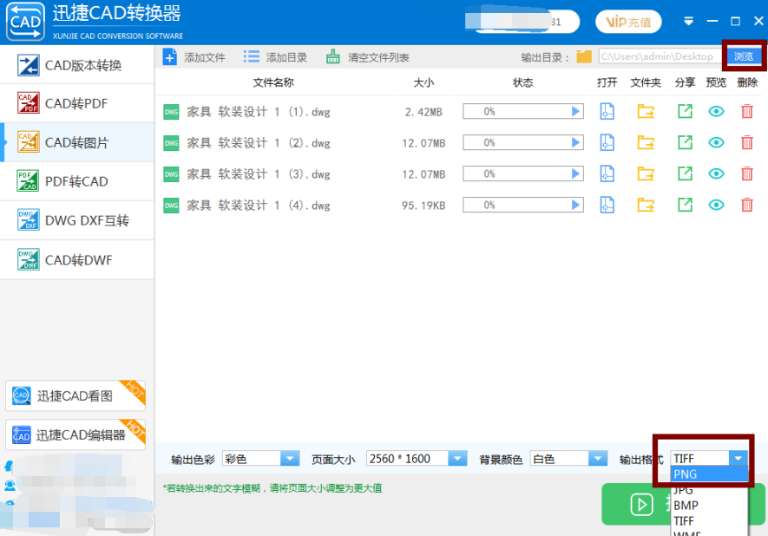Switch to PDF转CAD tab
This screenshot has height=536, width=768.
77,181
